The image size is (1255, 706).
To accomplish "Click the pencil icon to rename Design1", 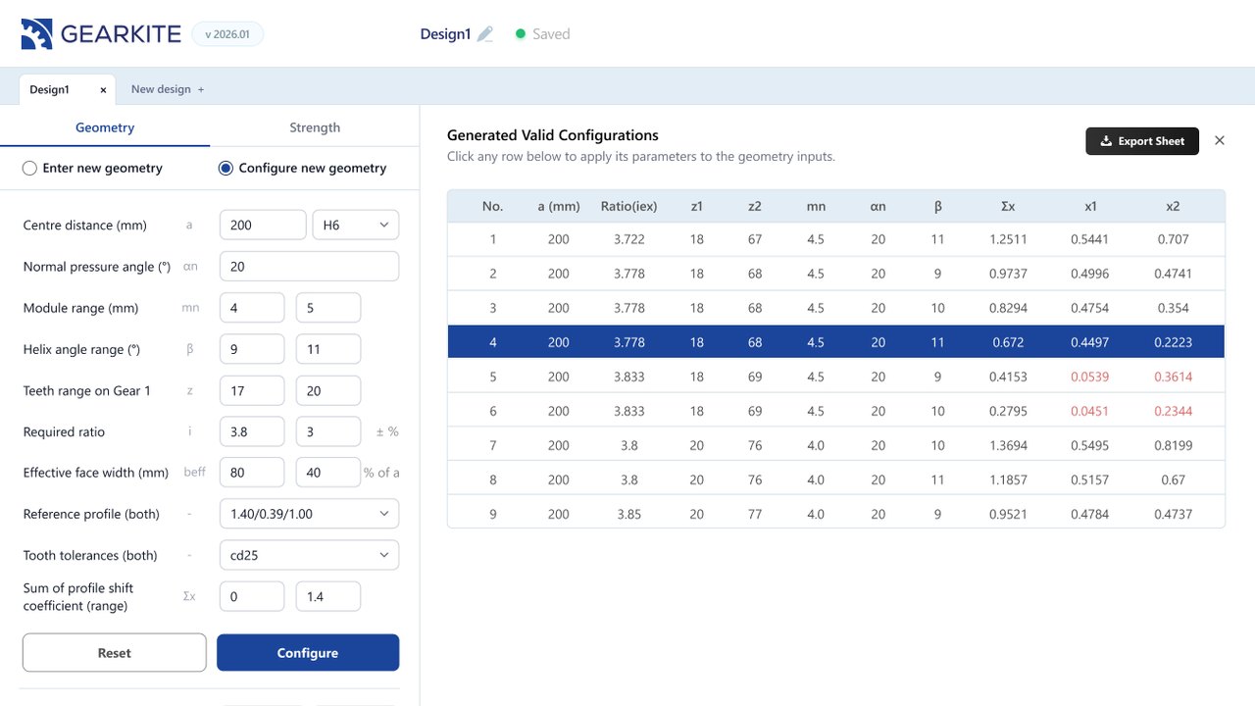I will [x=485, y=34].
